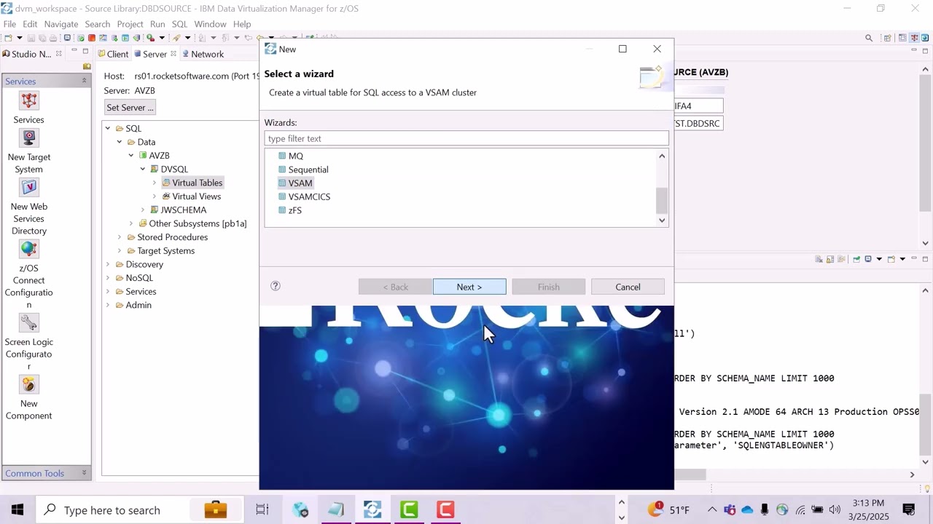Open the z/OS Connect Configuration icon
933x524 pixels.
[29, 249]
